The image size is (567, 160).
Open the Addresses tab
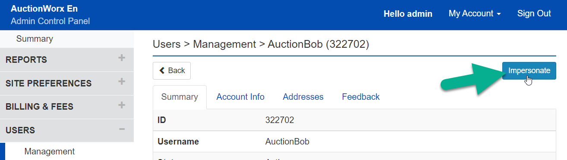tap(303, 97)
